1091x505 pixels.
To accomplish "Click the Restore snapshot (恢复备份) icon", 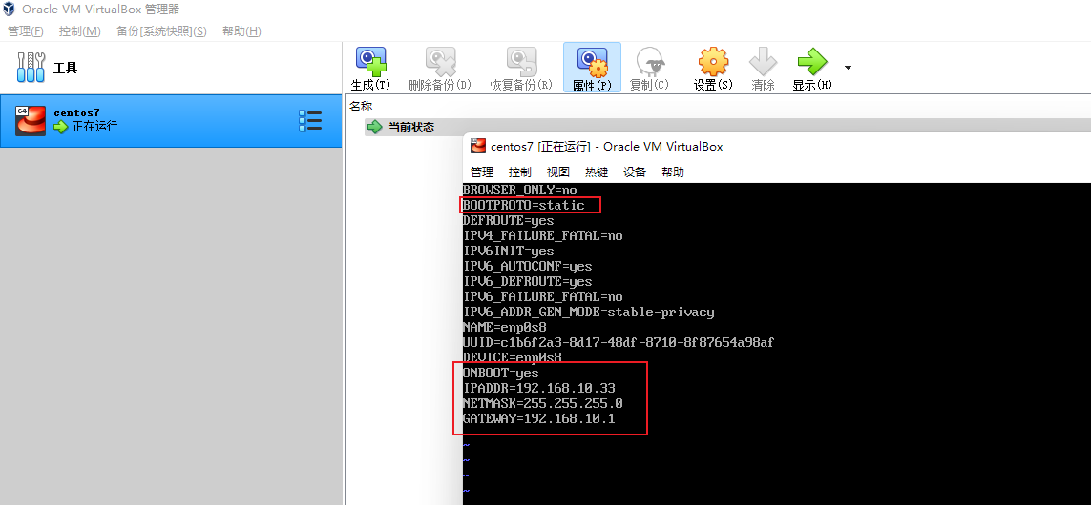I will point(521,61).
